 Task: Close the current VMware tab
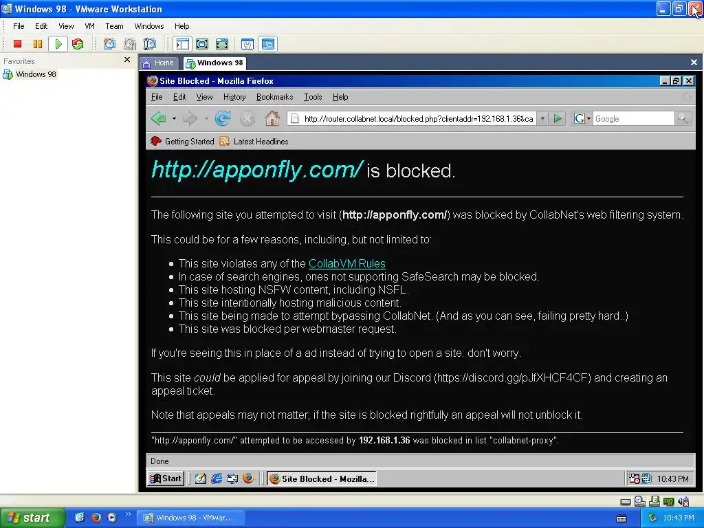694,63
